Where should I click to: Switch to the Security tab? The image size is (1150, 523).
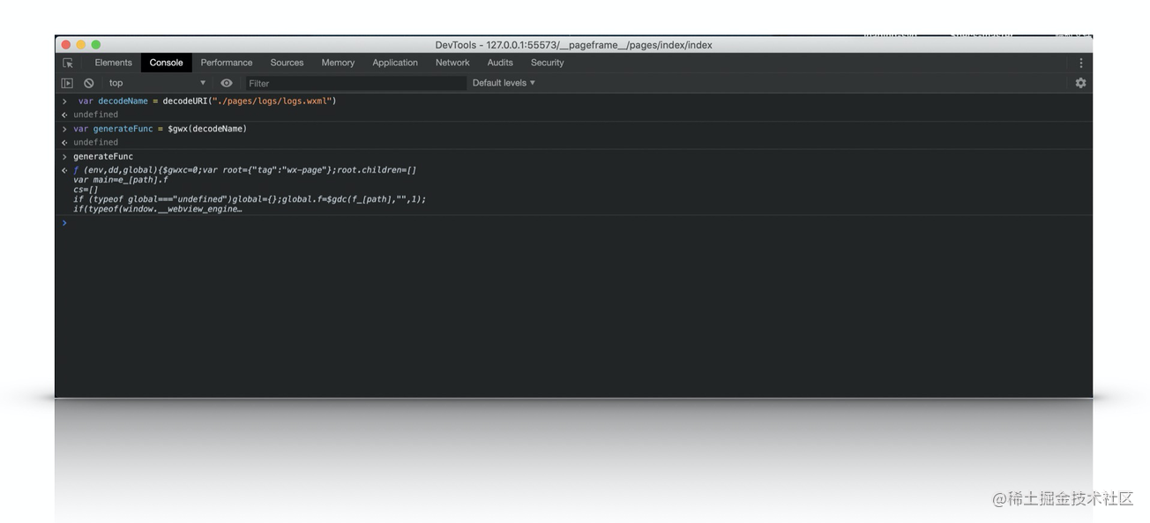click(x=547, y=63)
